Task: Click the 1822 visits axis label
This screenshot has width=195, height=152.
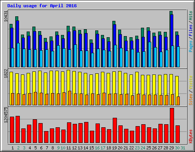Action: (6, 73)
